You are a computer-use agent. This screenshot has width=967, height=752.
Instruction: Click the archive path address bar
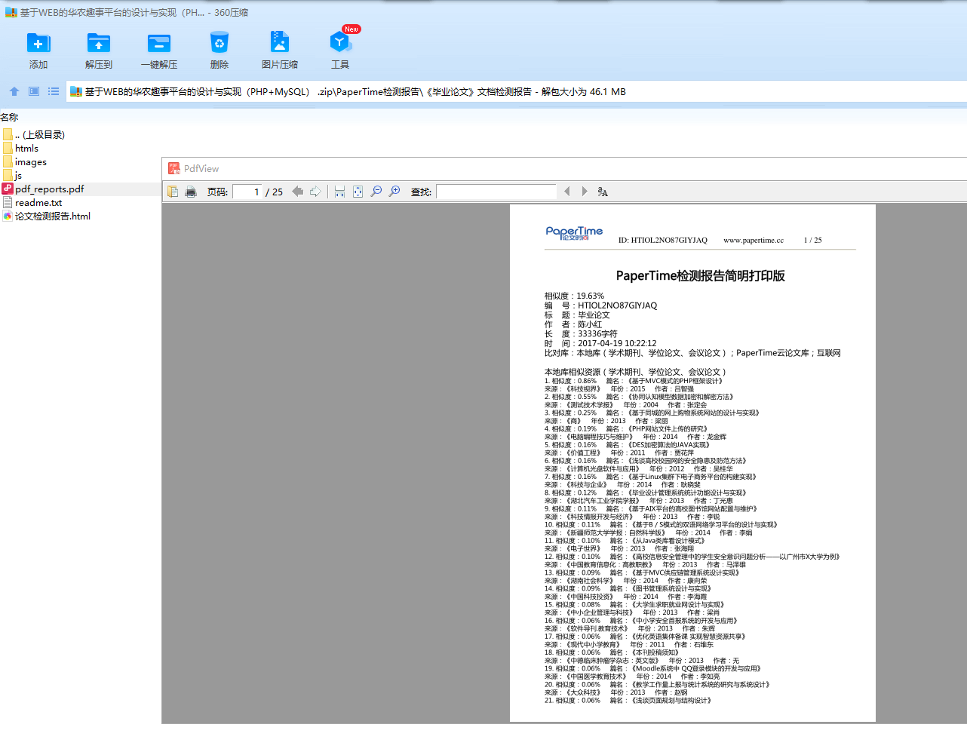(x=516, y=91)
